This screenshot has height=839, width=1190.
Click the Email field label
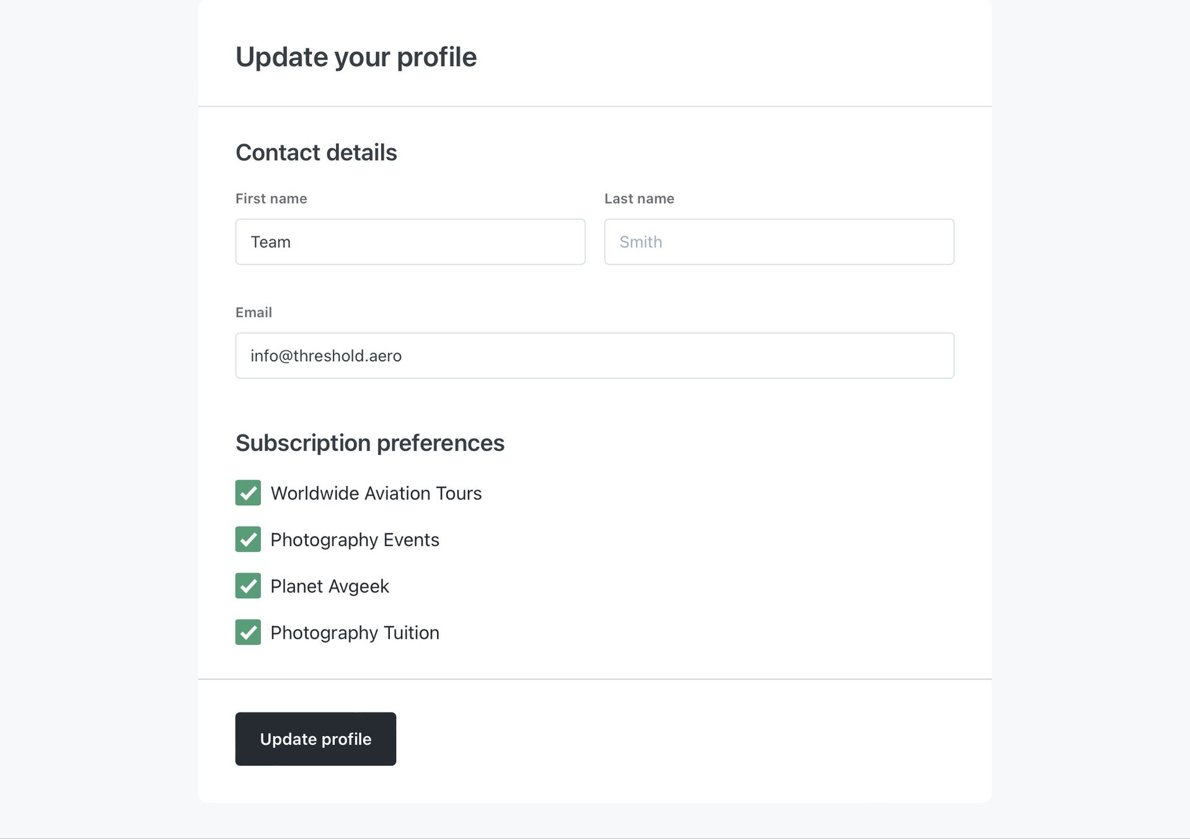pyautogui.click(x=253, y=312)
